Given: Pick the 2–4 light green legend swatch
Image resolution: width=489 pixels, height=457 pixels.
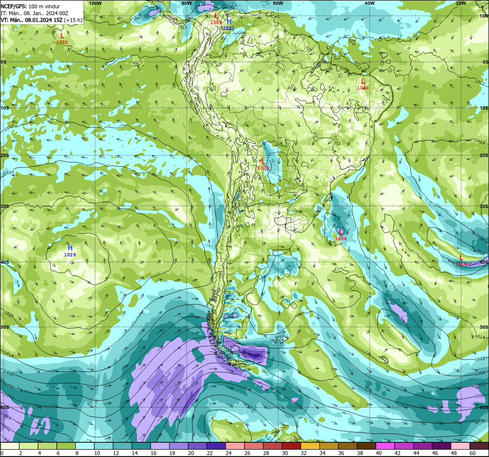Looking at the screenshot, I should click(28, 446).
